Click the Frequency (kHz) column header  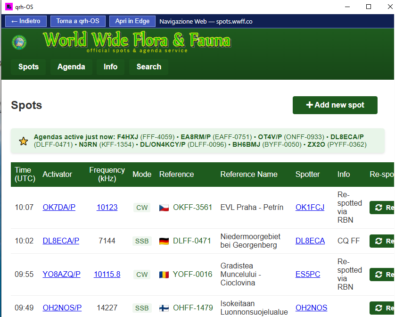point(107,174)
